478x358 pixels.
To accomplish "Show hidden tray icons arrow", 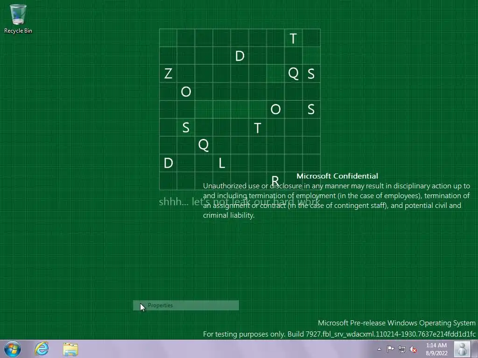I will [x=379, y=349].
